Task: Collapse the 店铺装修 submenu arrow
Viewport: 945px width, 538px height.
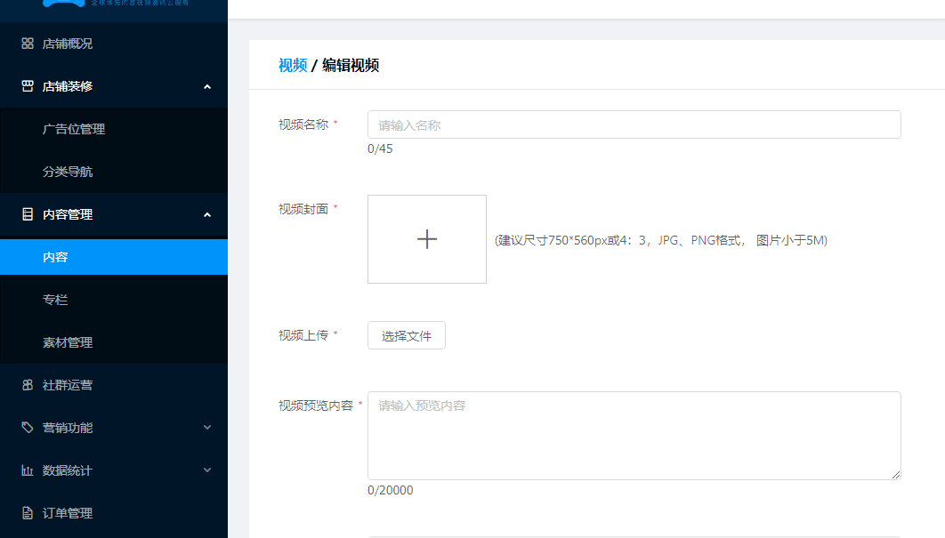Action: tap(207, 86)
